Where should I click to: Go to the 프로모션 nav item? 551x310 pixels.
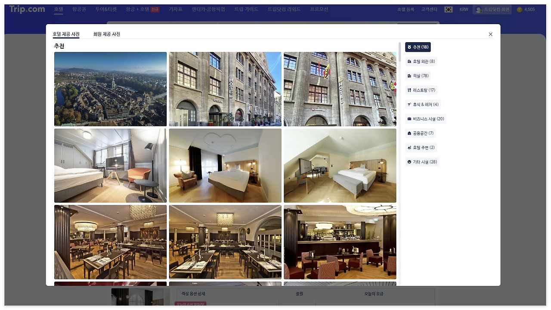pyautogui.click(x=319, y=9)
